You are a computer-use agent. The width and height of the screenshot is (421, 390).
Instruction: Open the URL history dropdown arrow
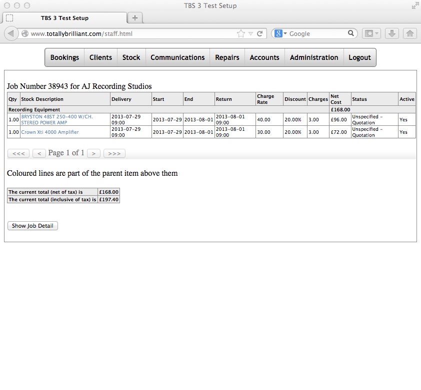click(x=250, y=34)
